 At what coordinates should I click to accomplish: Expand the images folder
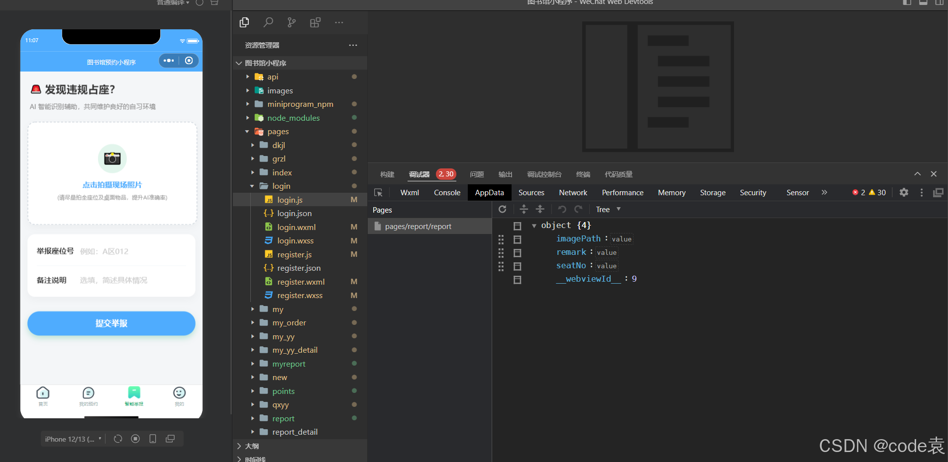(248, 90)
